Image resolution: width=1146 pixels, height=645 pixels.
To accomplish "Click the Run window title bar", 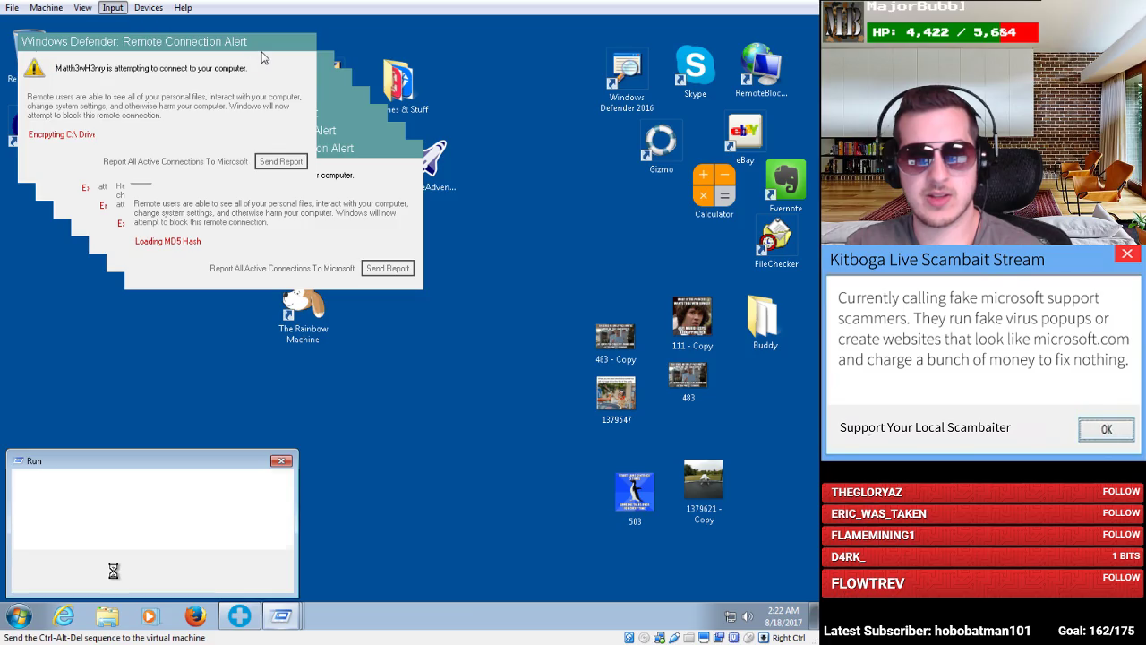I will (151, 460).
